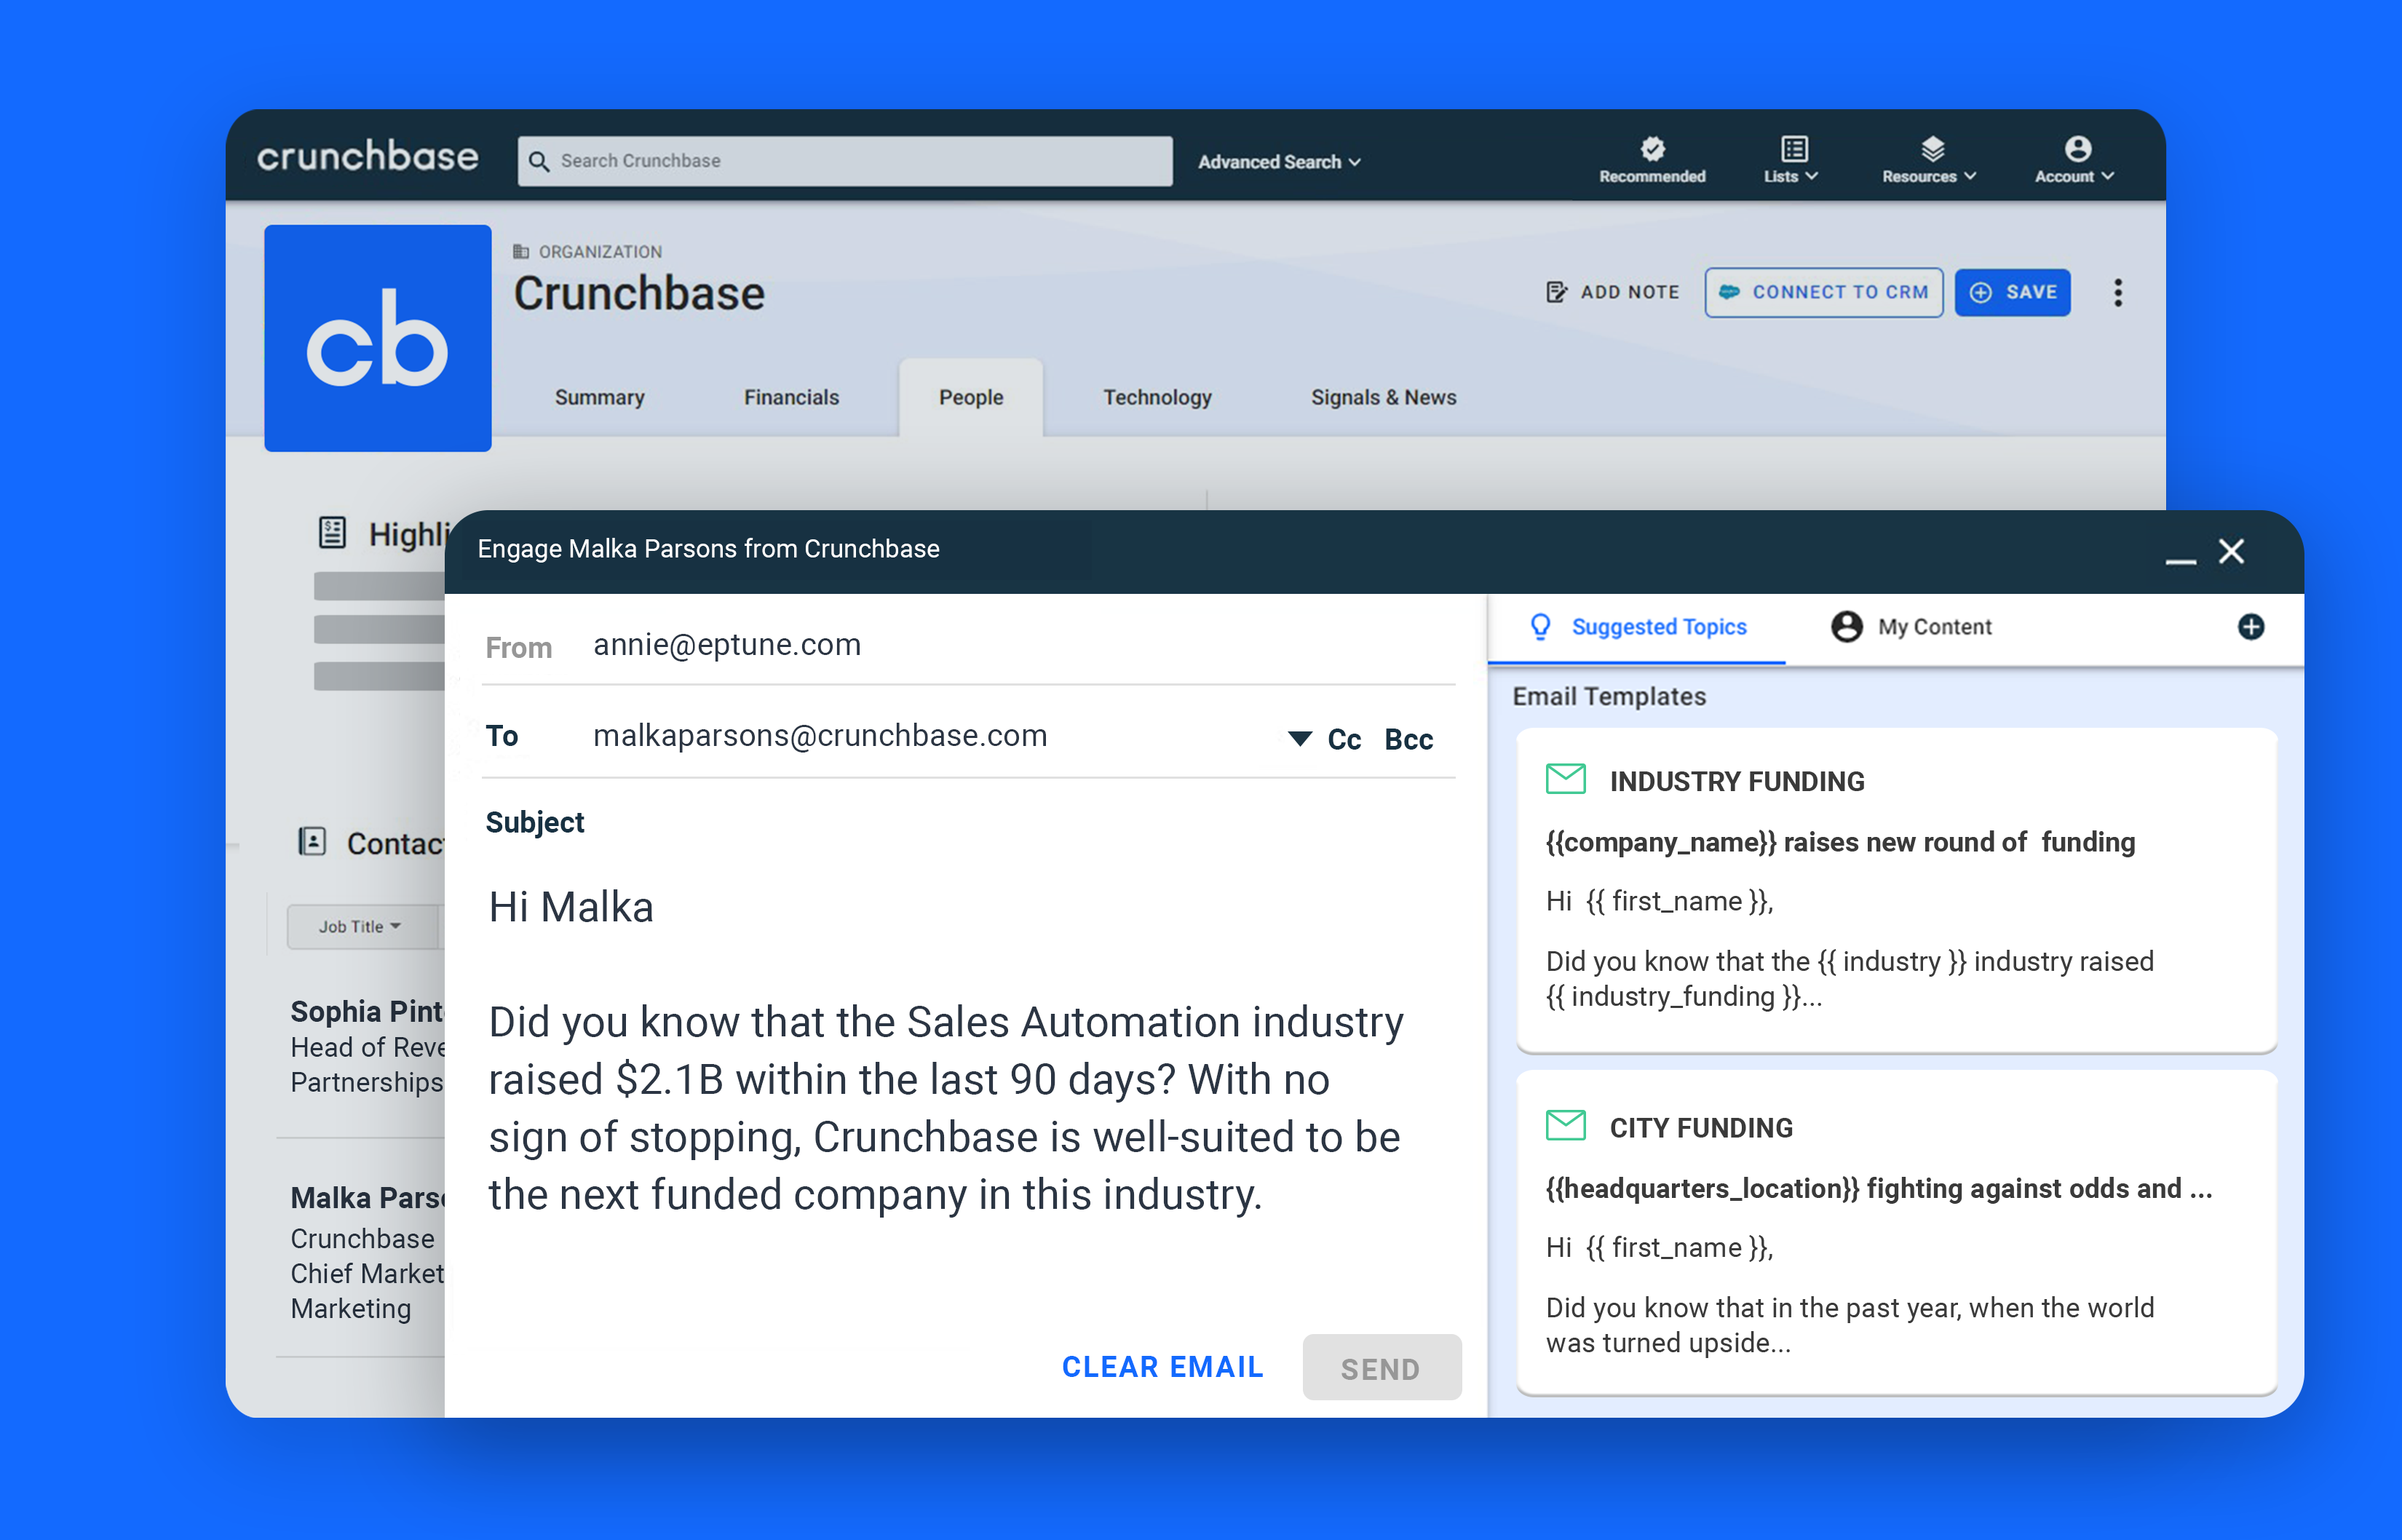Select the People tab
The image size is (2402, 1540).
pyautogui.click(x=971, y=397)
